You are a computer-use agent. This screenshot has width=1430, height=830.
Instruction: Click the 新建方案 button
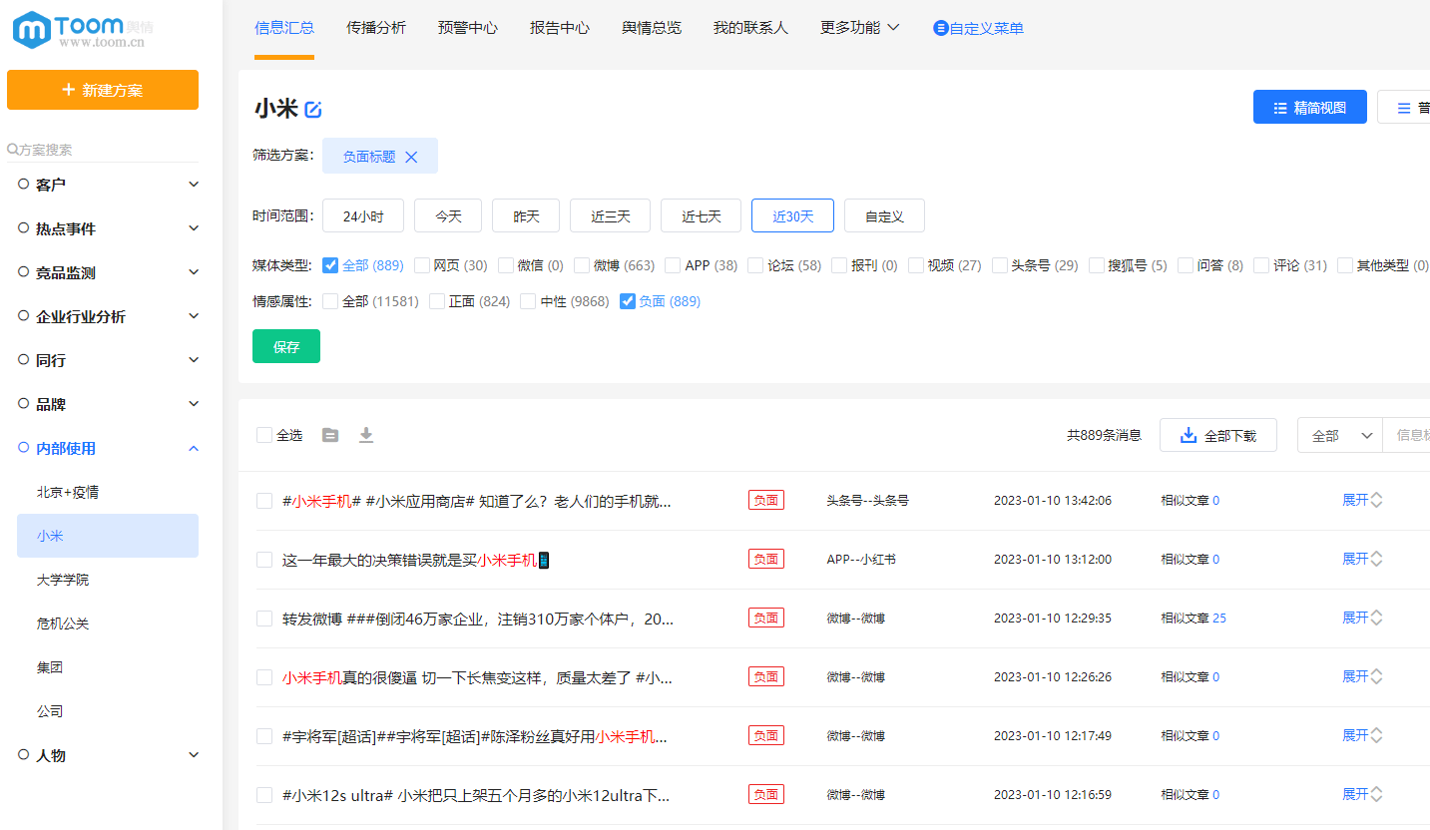(x=103, y=90)
